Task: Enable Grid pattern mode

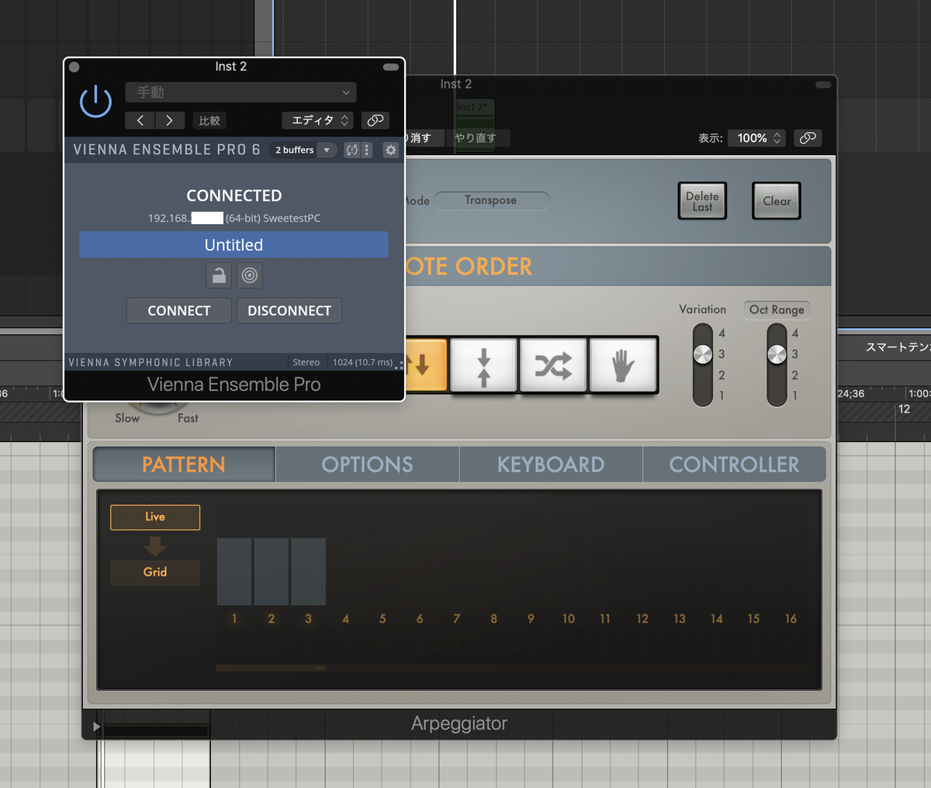Action: pos(155,572)
